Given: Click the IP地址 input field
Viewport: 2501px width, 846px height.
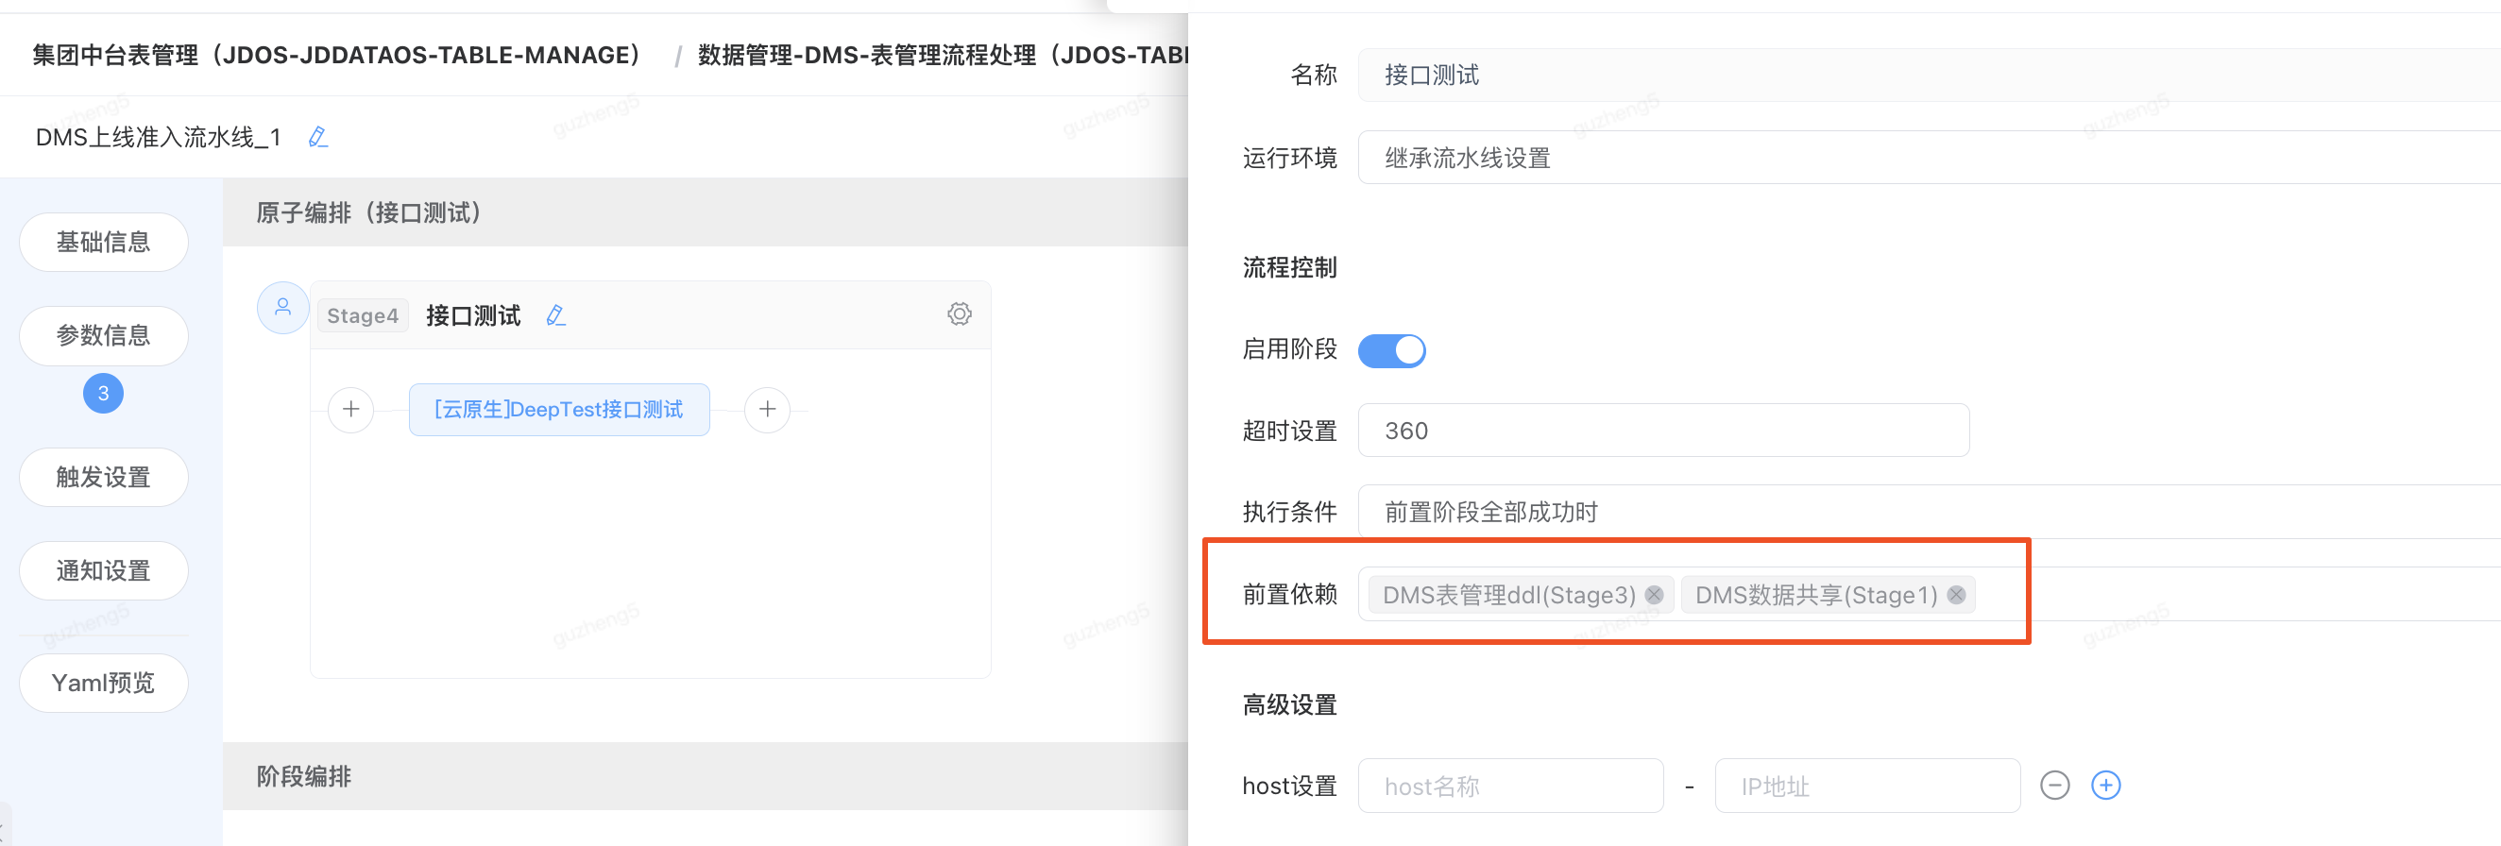Looking at the screenshot, I should tap(1867, 785).
